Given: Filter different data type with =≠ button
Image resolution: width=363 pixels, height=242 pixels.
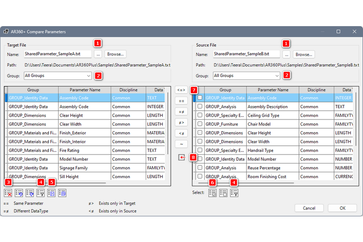Looking at the screenshot, I should (181, 112).
